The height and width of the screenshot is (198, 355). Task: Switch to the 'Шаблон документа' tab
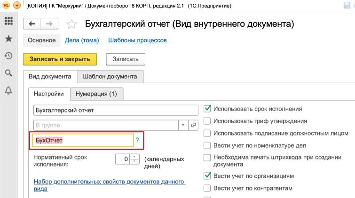point(110,76)
